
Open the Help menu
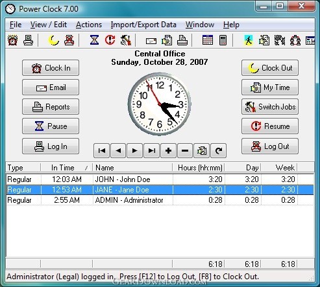tap(231, 25)
